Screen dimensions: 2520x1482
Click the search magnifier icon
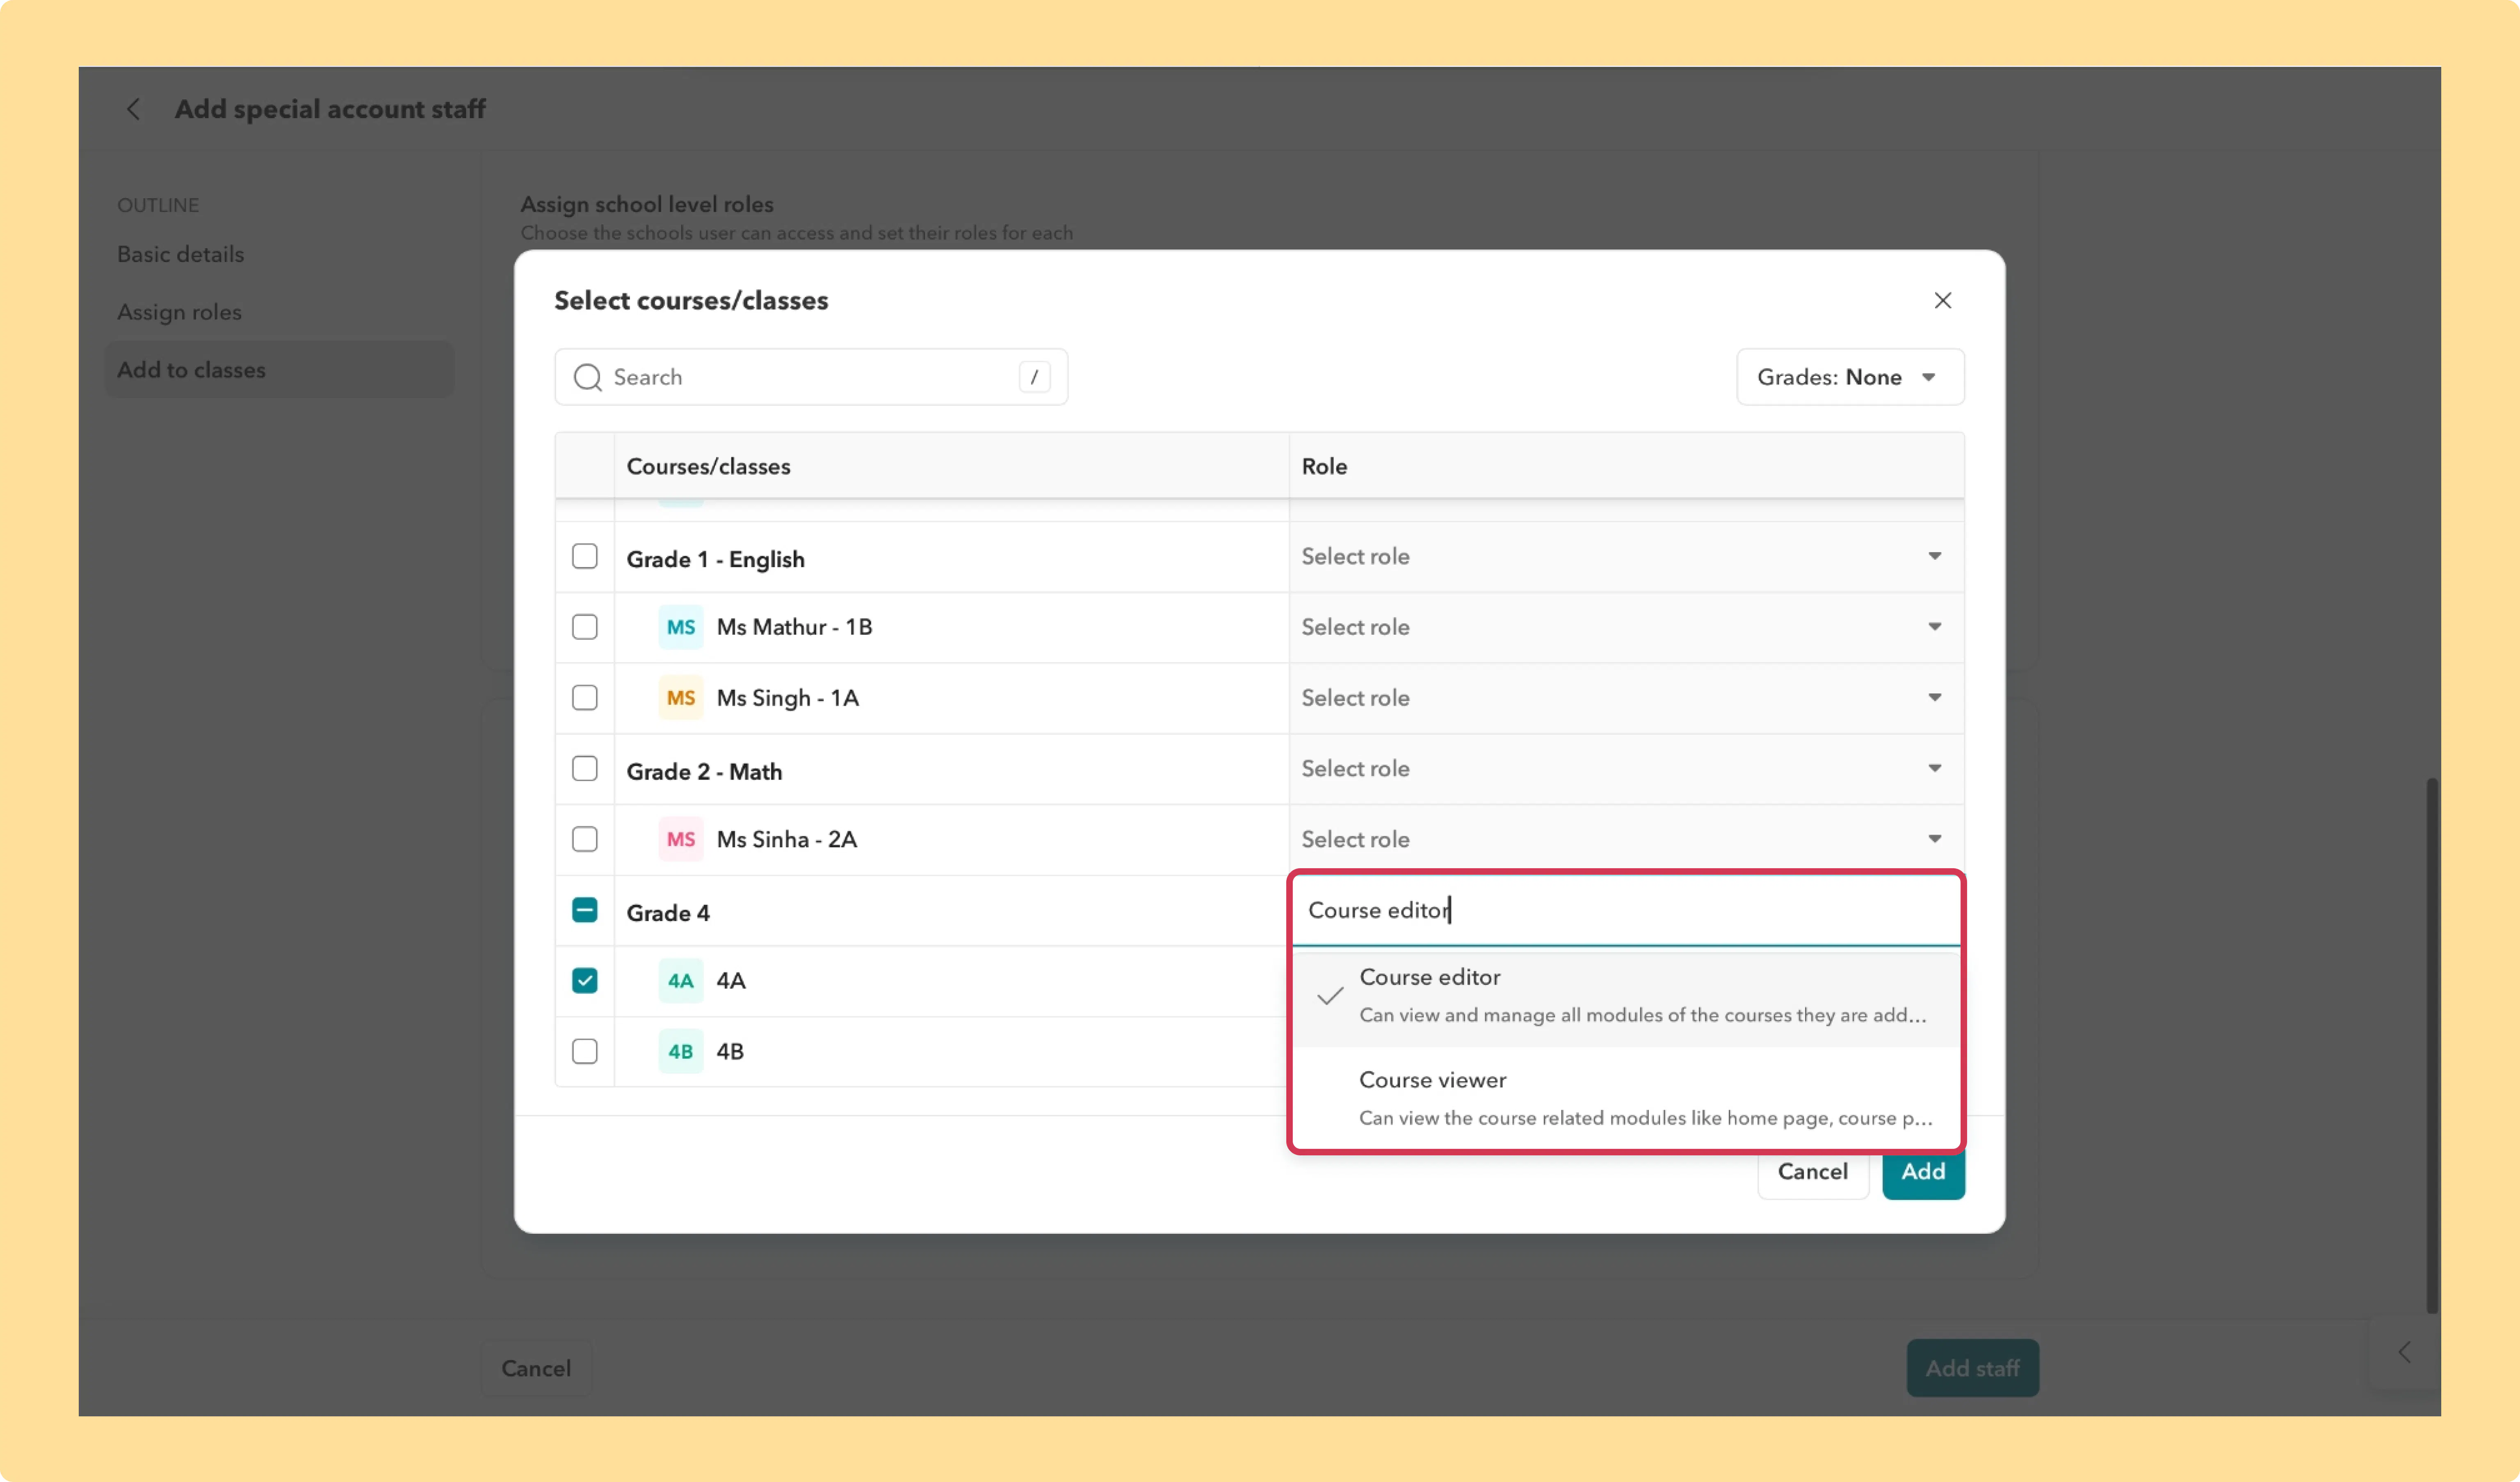point(587,377)
